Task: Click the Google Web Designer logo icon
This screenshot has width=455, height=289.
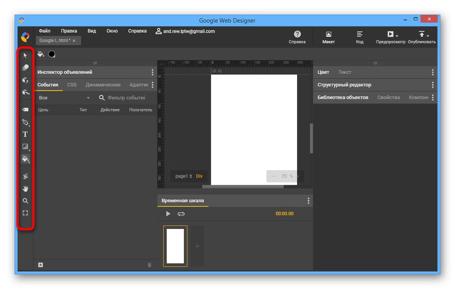Action: click(x=25, y=37)
